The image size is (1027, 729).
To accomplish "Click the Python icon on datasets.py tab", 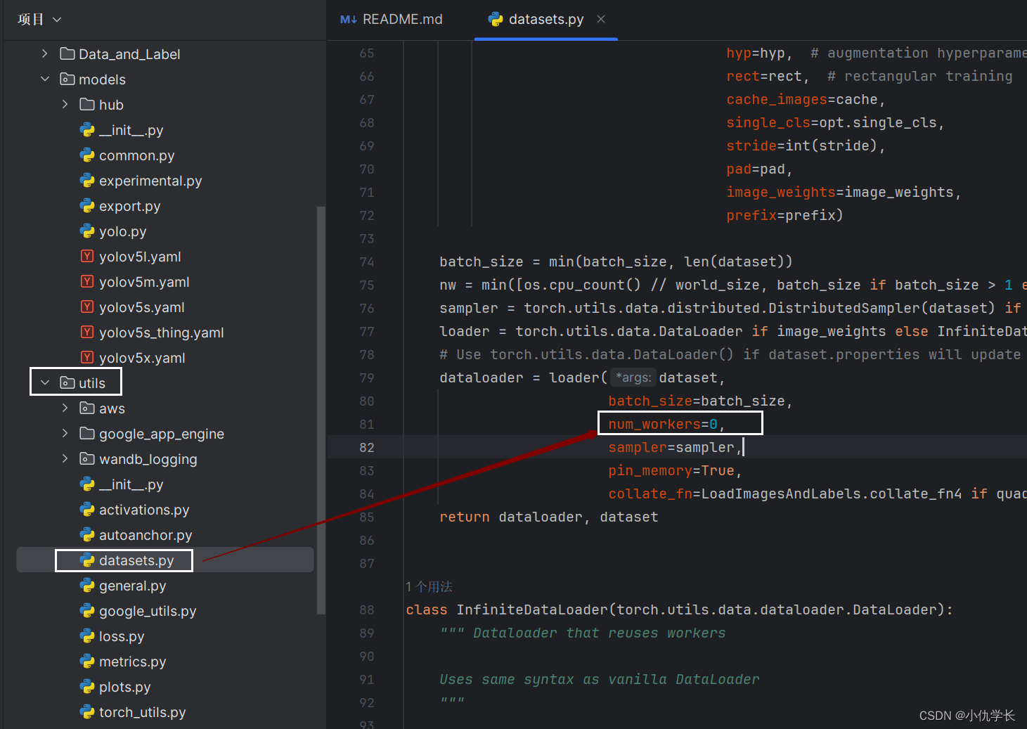I will [496, 19].
